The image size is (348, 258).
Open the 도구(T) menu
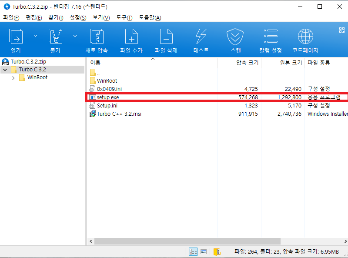124,18
